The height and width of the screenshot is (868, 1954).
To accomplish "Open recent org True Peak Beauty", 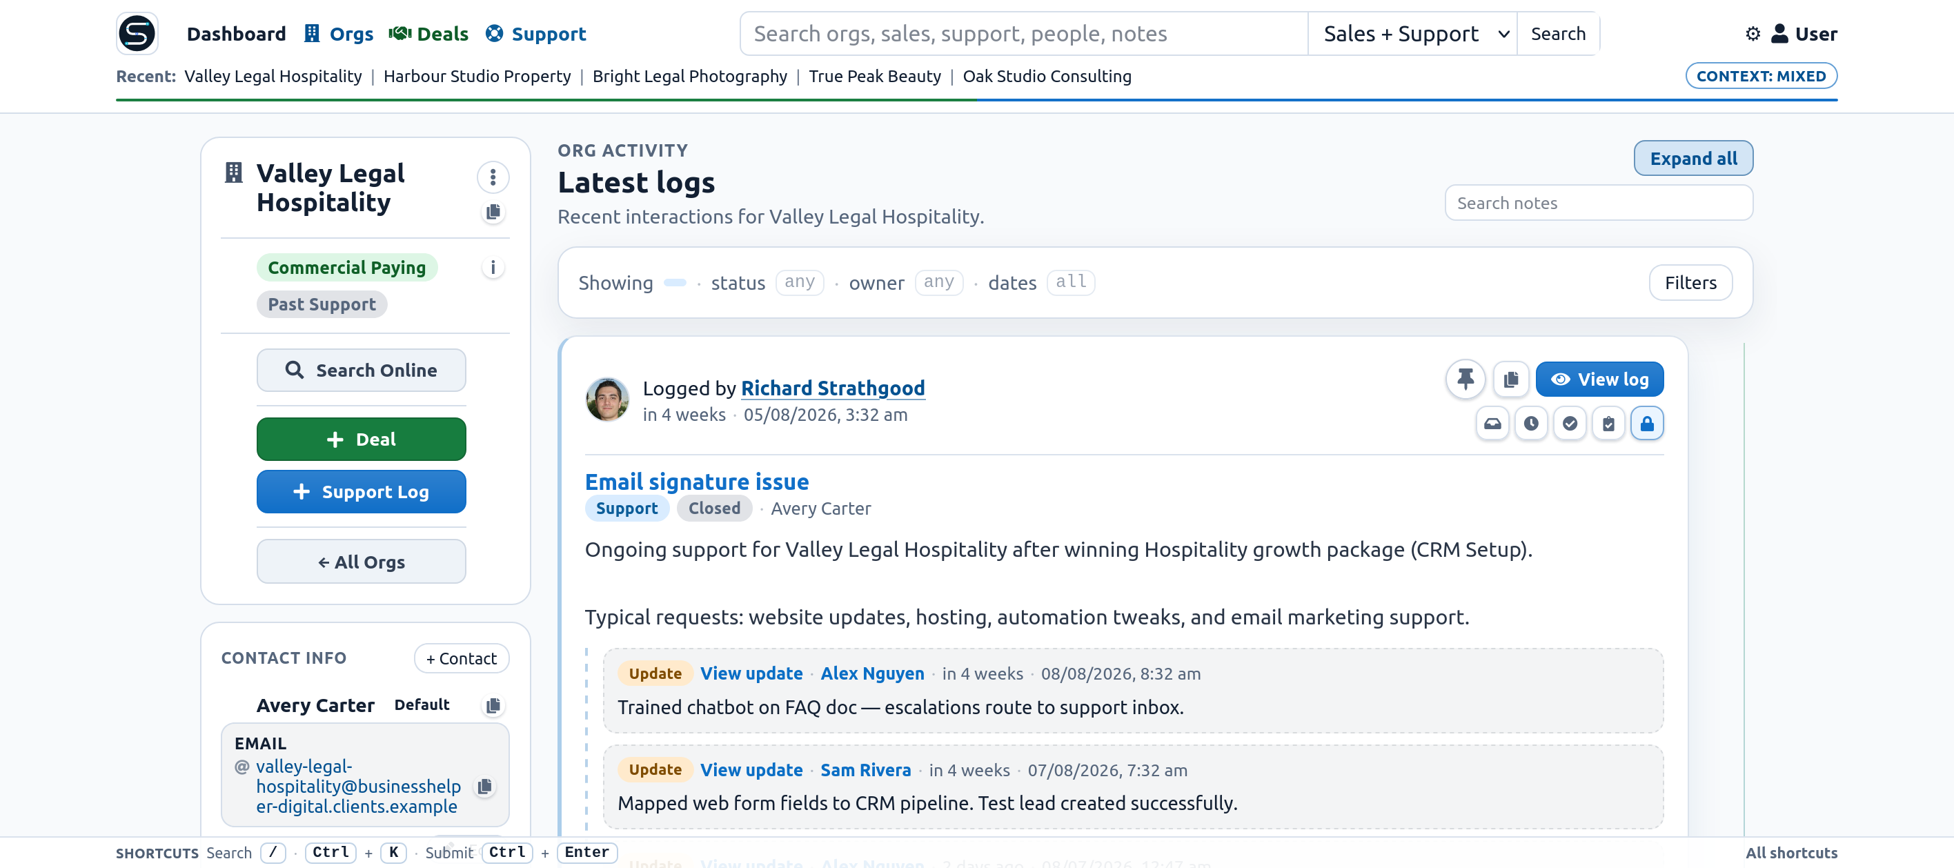I will point(875,76).
